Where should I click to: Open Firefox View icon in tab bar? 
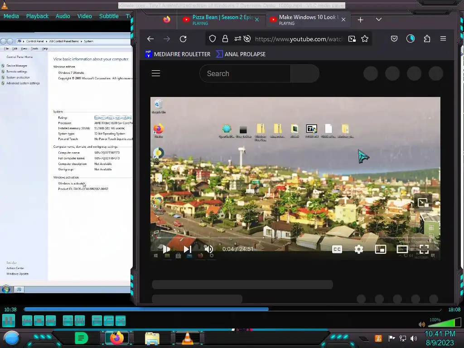click(167, 19)
